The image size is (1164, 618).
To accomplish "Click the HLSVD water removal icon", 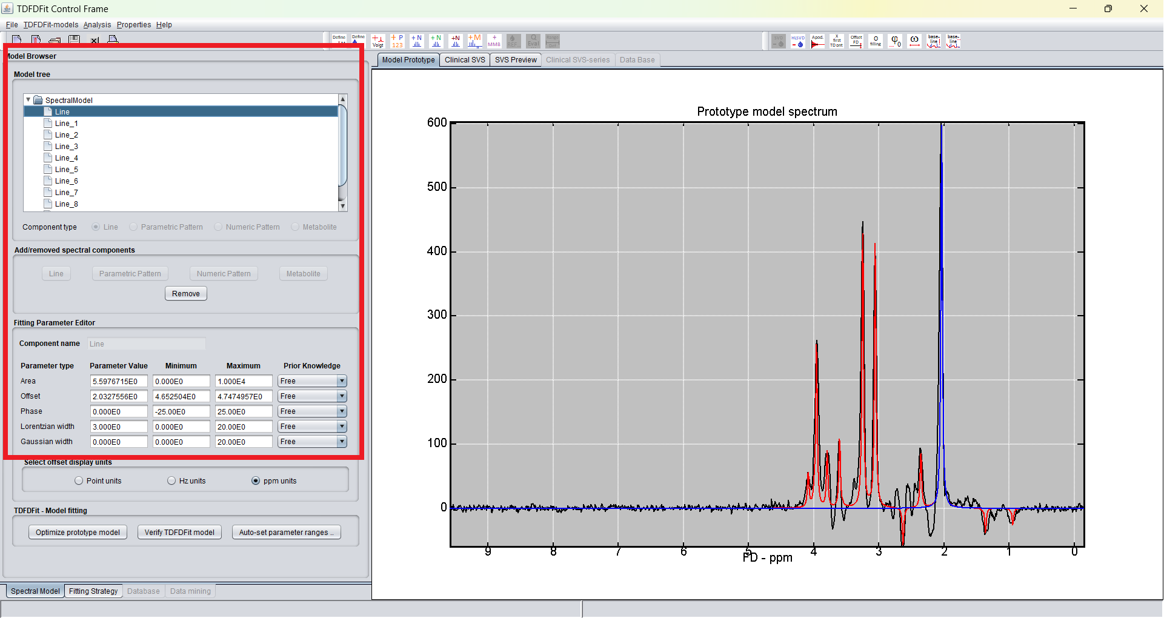I will point(798,41).
